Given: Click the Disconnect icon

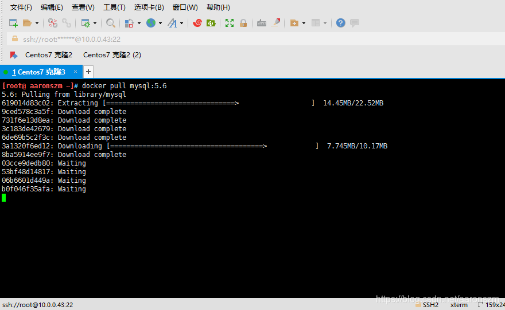Looking at the screenshot, I should pyautogui.click(x=52, y=23).
